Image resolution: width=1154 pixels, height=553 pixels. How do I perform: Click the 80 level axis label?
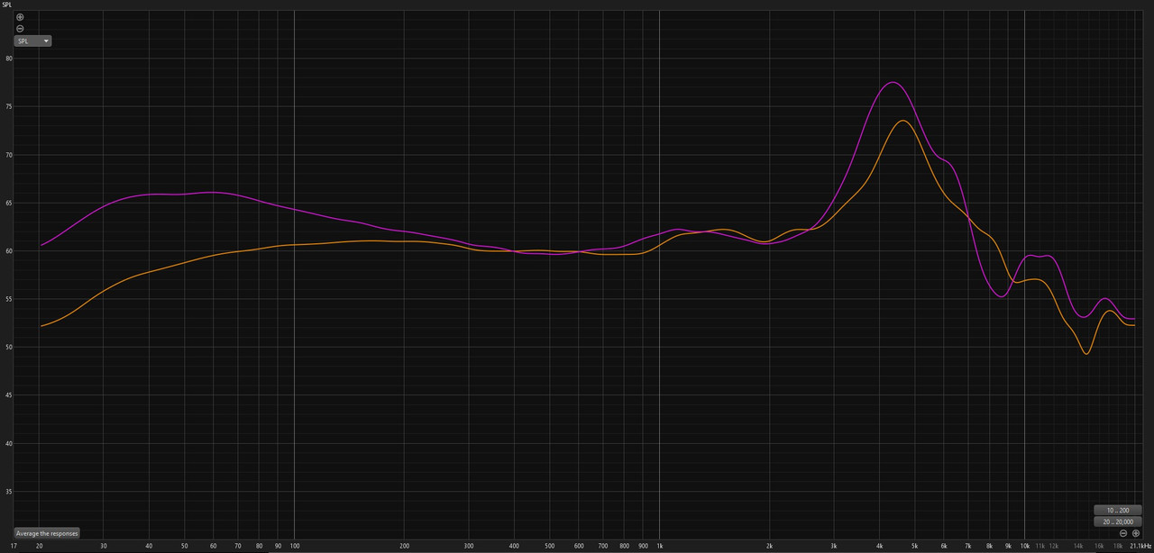click(x=9, y=59)
